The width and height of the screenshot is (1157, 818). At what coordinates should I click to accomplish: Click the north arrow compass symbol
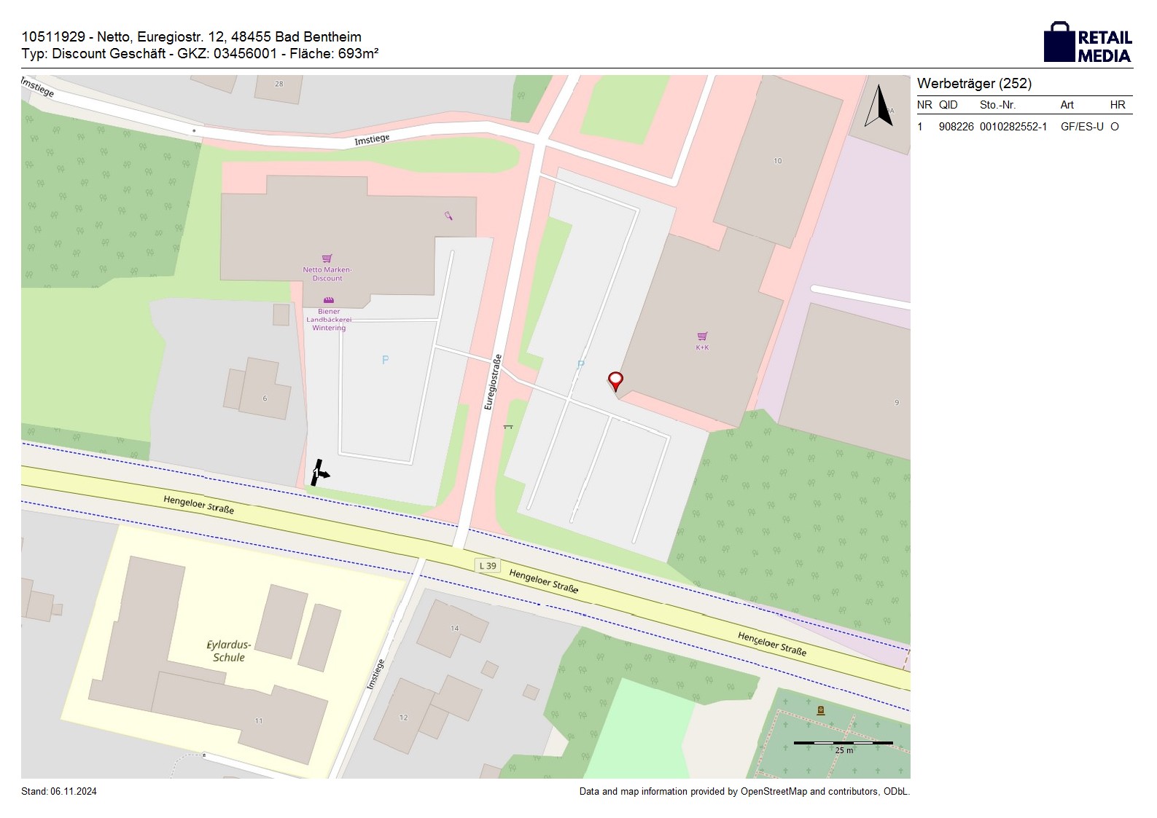pyautogui.click(x=879, y=106)
